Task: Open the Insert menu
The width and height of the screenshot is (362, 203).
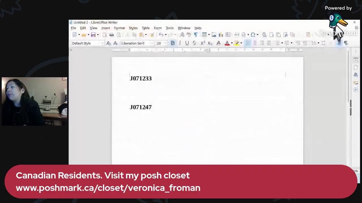Action: pyautogui.click(x=105, y=28)
